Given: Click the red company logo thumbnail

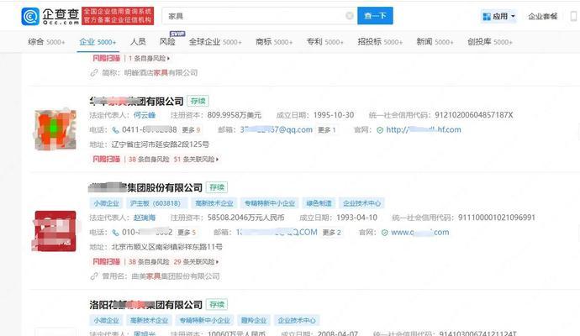Looking at the screenshot, I should click(55, 231).
